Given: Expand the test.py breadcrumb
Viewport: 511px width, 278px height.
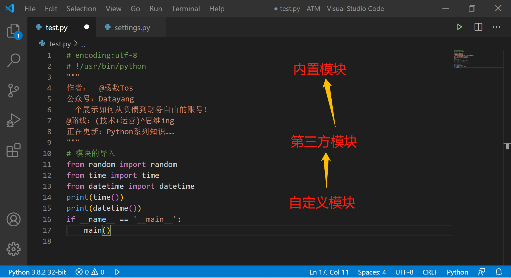Looking at the screenshot, I should click(60, 44).
